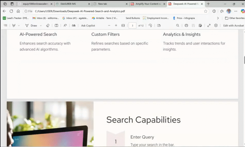This screenshot has width=245, height=147.
Task: Open the user profile avatar
Action: tap(229, 11)
